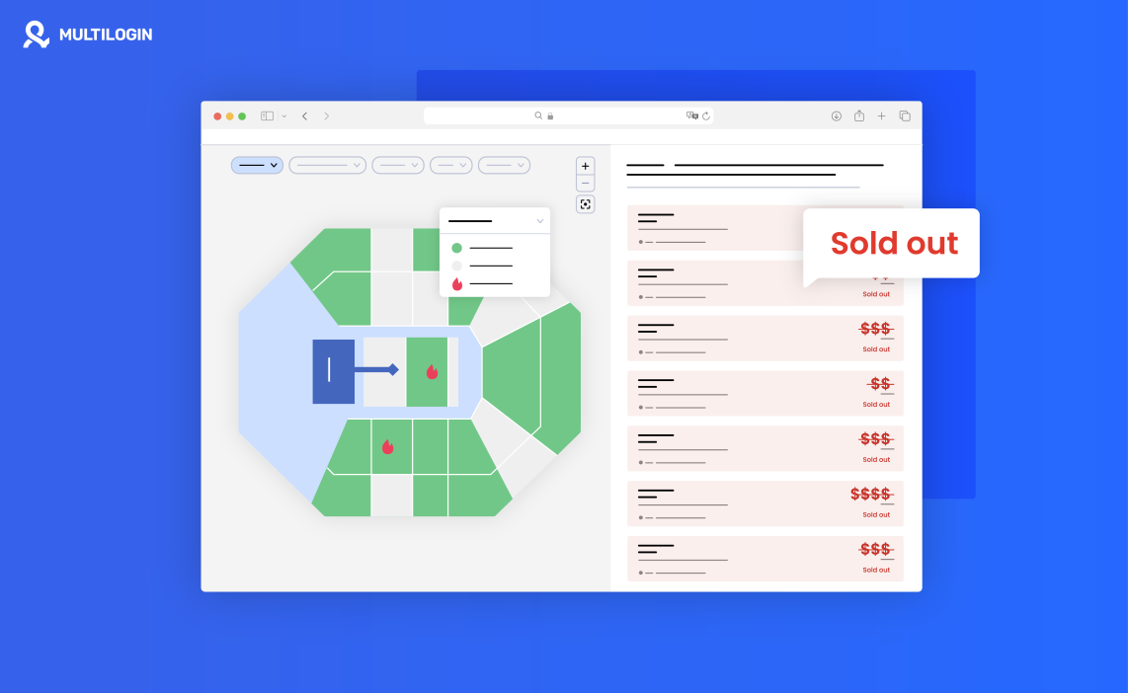Select the green available legend option
Viewport: 1128px width, 693px height.
(482, 248)
